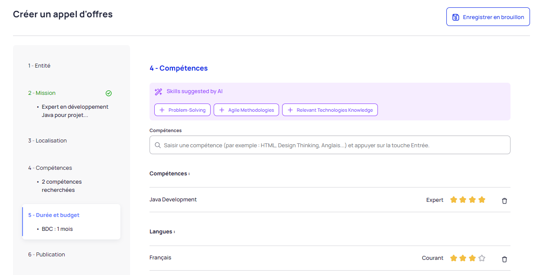Image resolution: width=543 pixels, height=275 pixels.
Task: Click the search magnifier icon in Compétences field
Action: pyautogui.click(x=158, y=145)
